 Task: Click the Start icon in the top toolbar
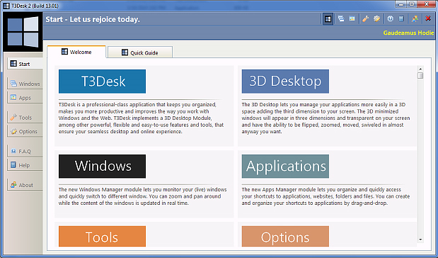(328, 19)
